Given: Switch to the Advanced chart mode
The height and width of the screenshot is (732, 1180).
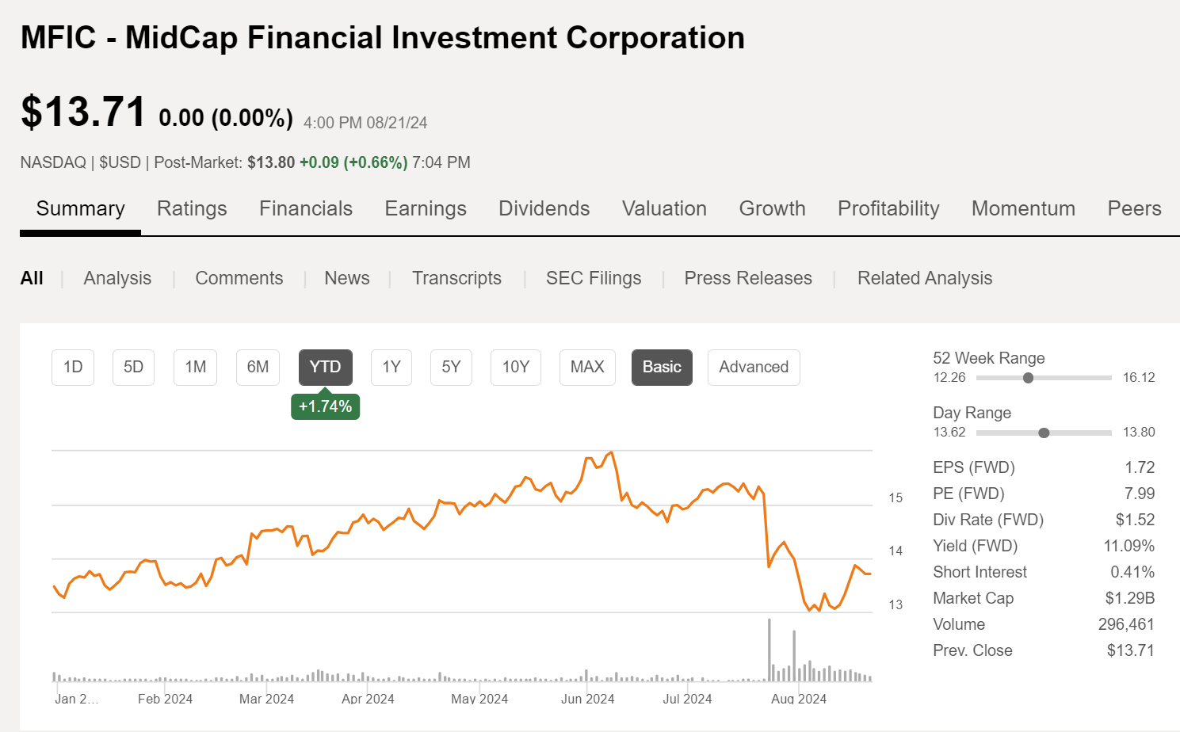Looking at the screenshot, I should pos(754,367).
